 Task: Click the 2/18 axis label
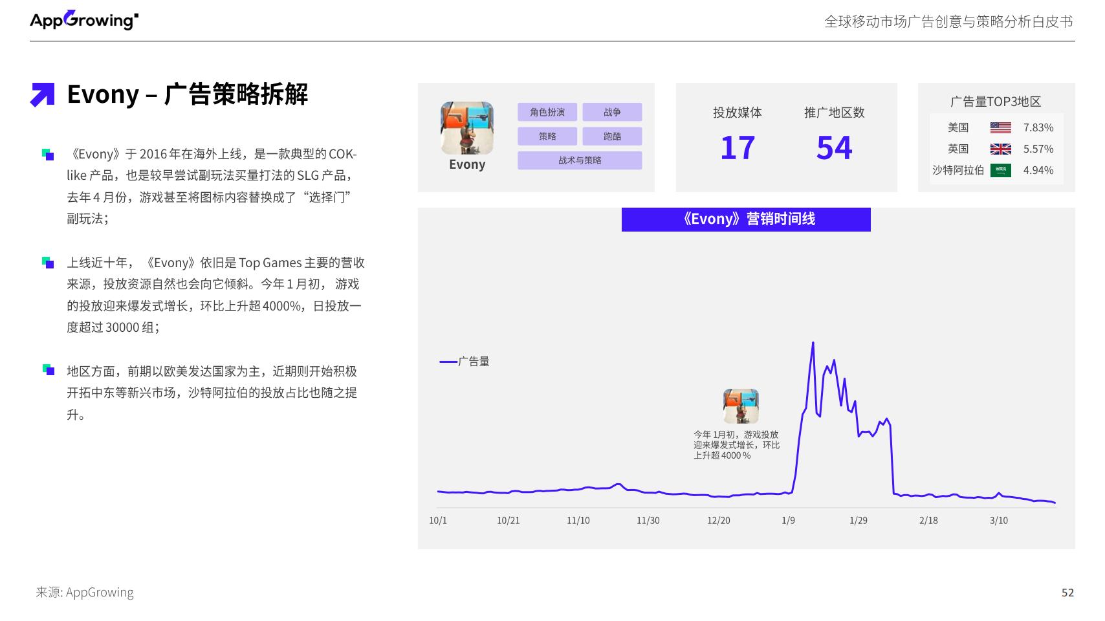coord(928,521)
